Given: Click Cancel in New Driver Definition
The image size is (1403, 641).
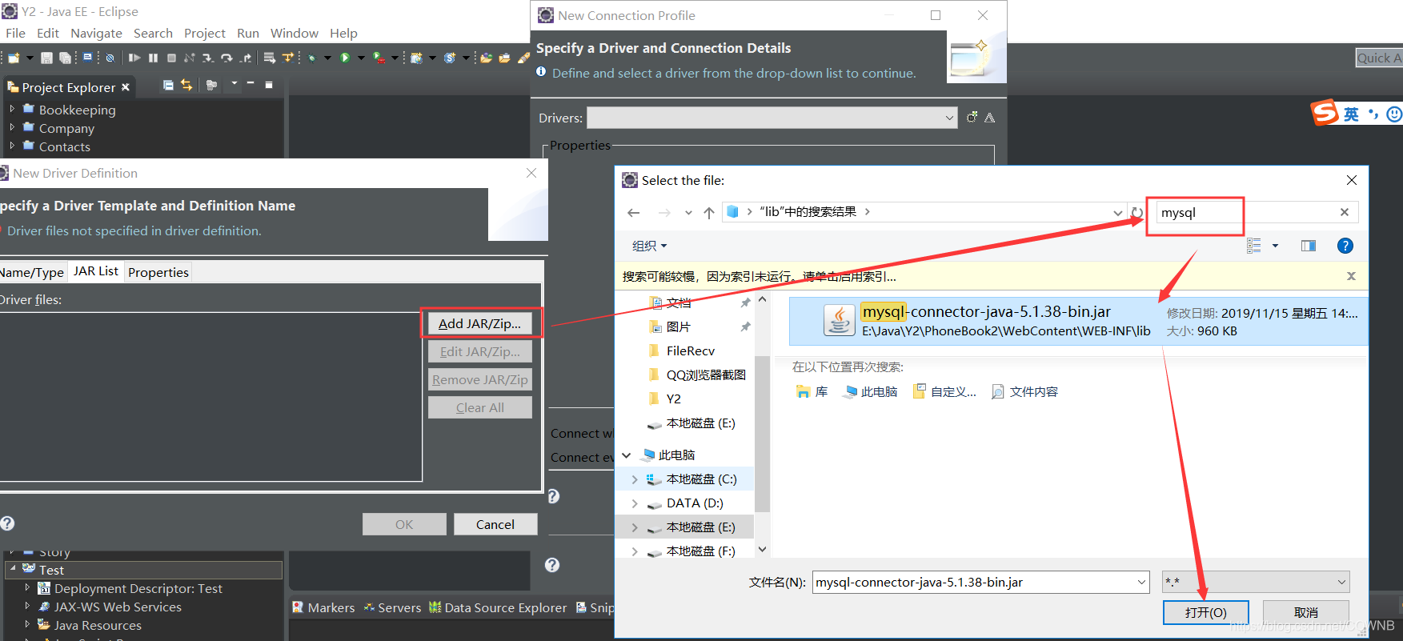Looking at the screenshot, I should click(495, 524).
